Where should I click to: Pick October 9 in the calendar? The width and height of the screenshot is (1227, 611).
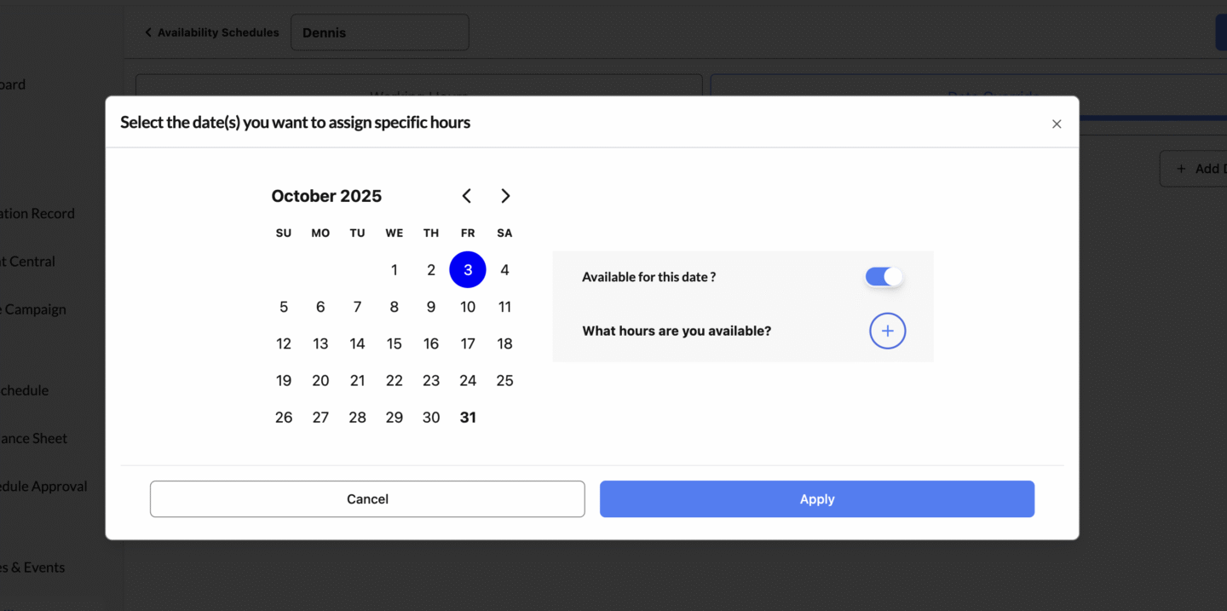pyautogui.click(x=431, y=307)
